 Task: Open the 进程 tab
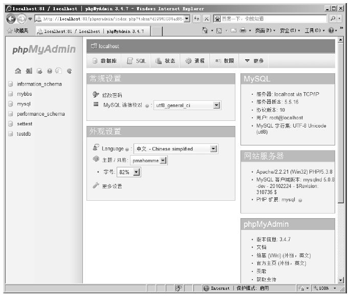tap(194, 60)
